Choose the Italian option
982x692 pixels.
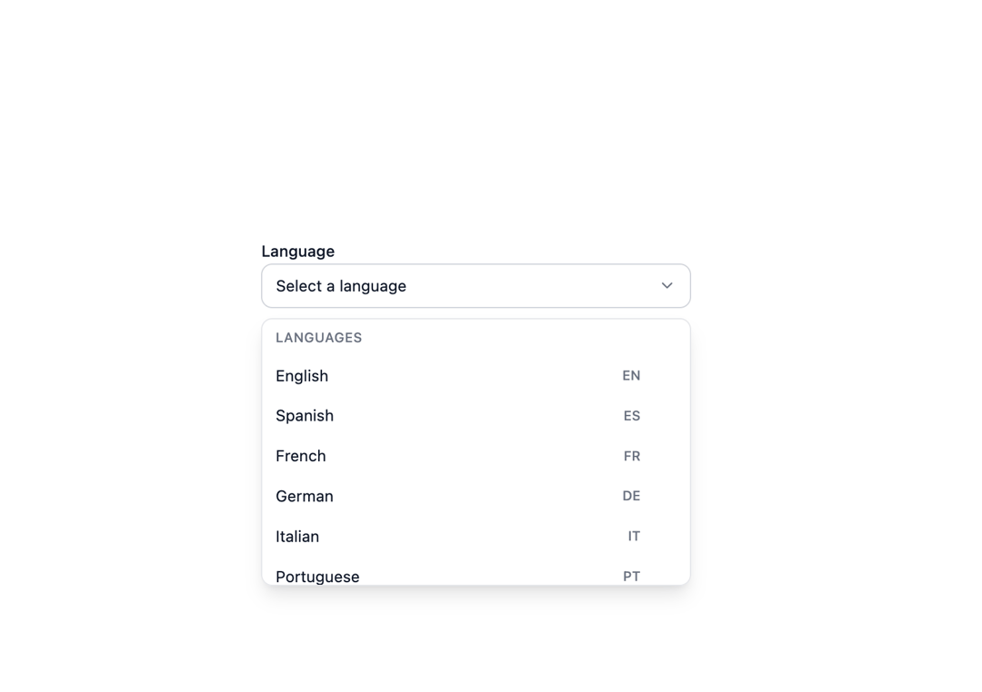[476, 536]
